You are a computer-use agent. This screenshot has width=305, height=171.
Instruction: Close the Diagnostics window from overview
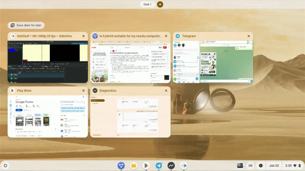(166, 91)
